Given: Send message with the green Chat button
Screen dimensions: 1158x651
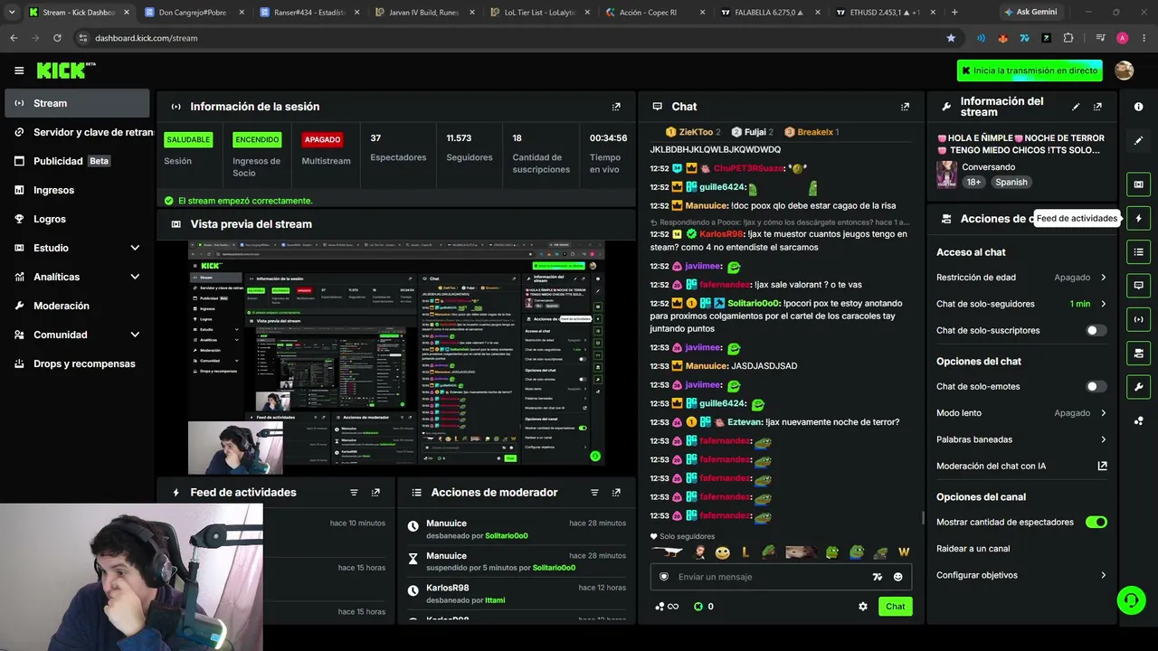Looking at the screenshot, I should 895,607.
